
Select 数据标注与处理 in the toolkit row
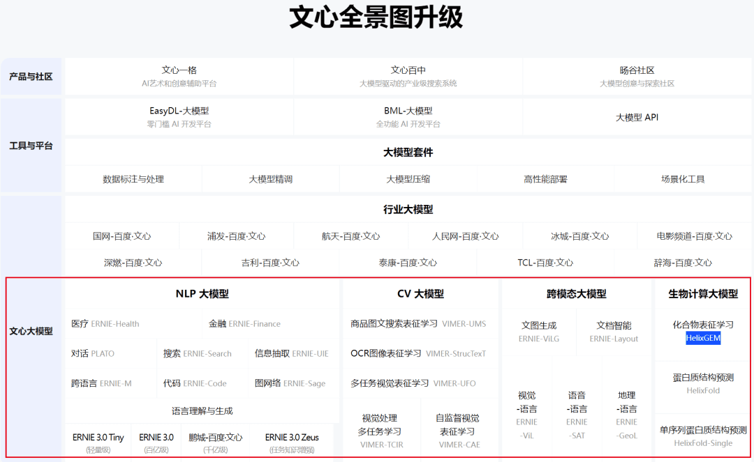133,179
